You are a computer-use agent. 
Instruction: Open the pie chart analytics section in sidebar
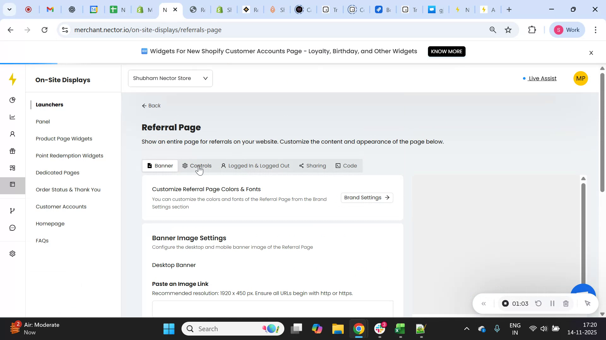click(13, 100)
